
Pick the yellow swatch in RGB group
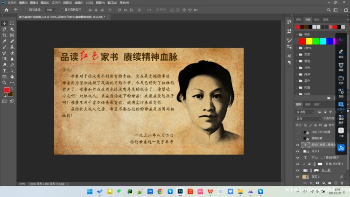point(308,41)
